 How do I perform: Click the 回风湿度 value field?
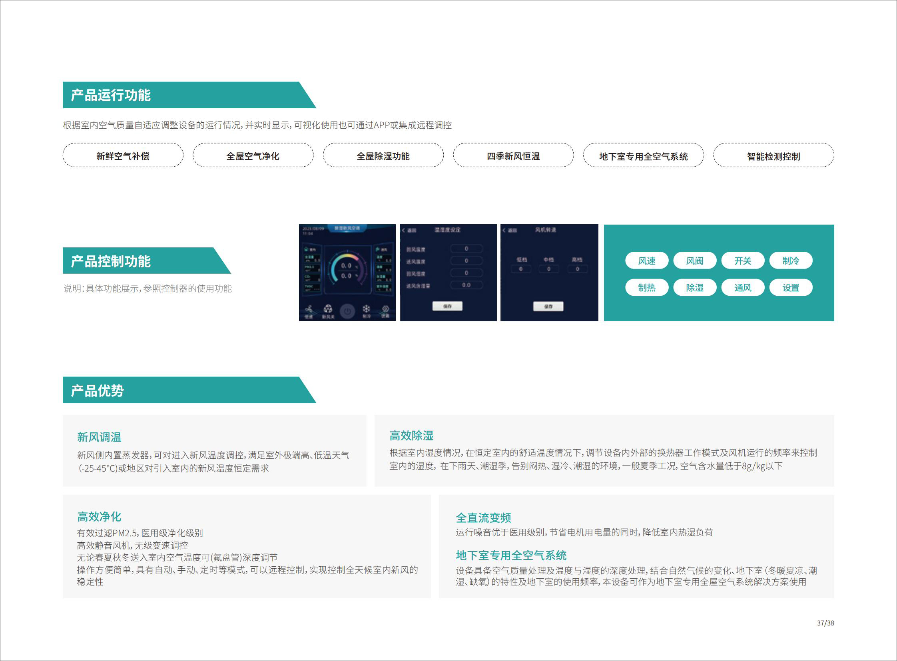pyautogui.click(x=466, y=273)
